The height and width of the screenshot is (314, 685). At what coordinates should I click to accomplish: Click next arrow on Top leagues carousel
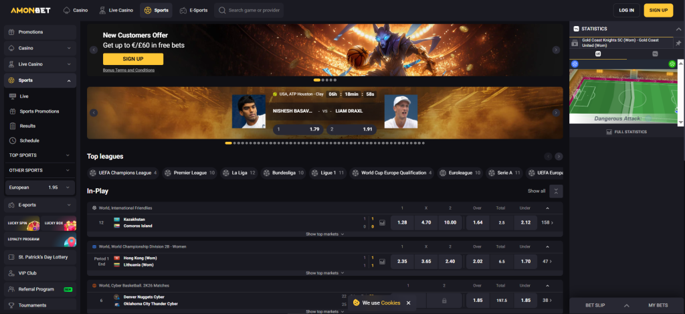tap(559, 156)
